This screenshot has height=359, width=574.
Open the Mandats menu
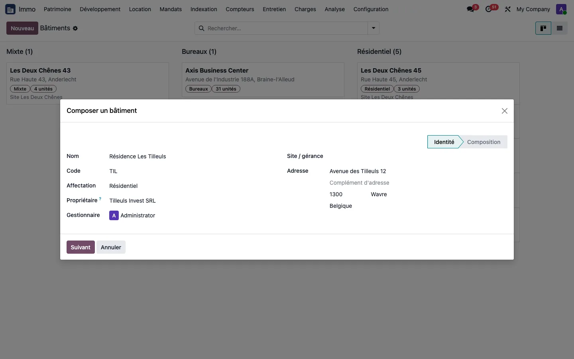tap(171, 9)
